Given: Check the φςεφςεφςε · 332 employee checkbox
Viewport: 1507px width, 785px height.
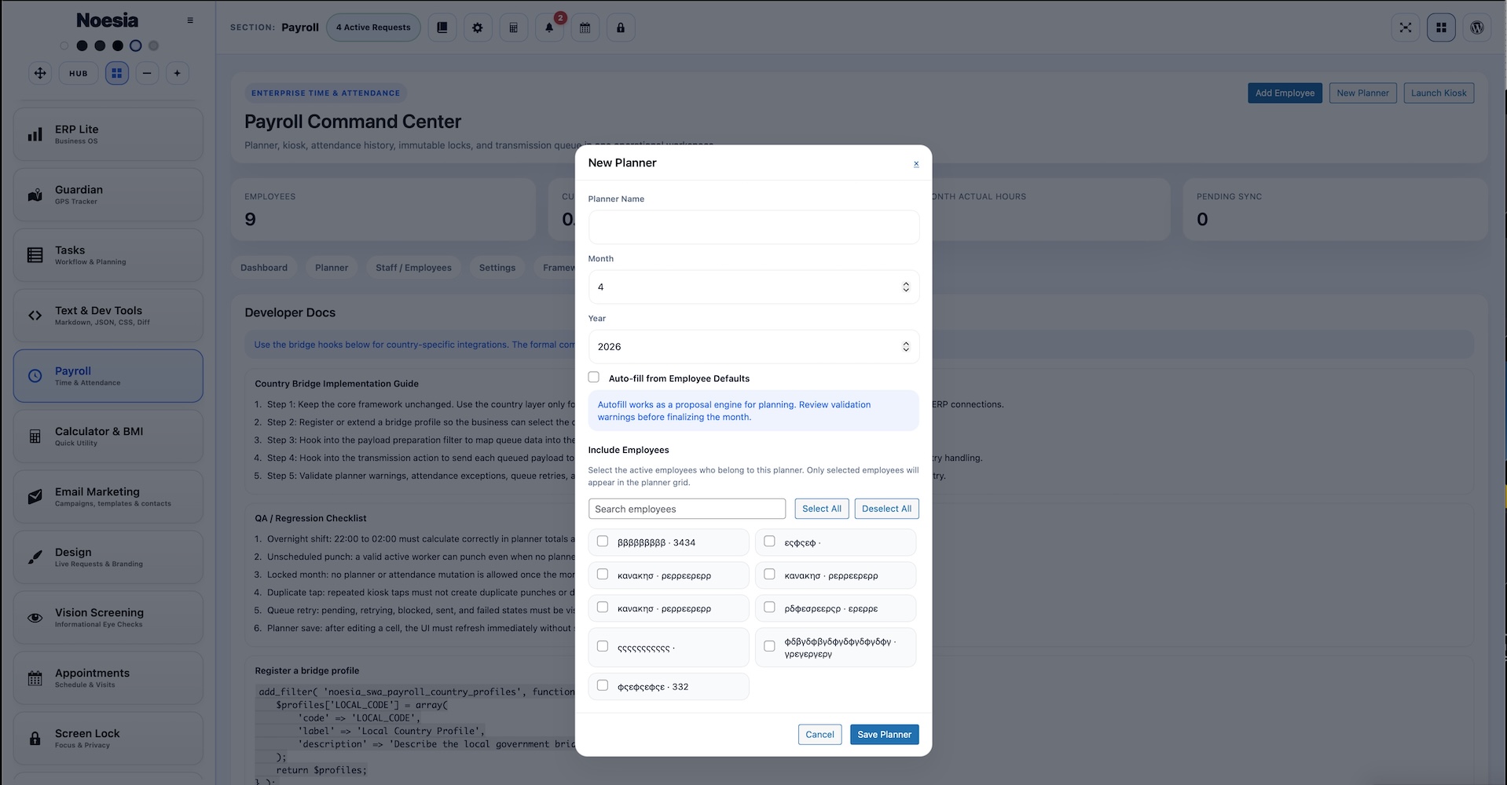Looking at the screenshot, I should click(x=603, y=686).
